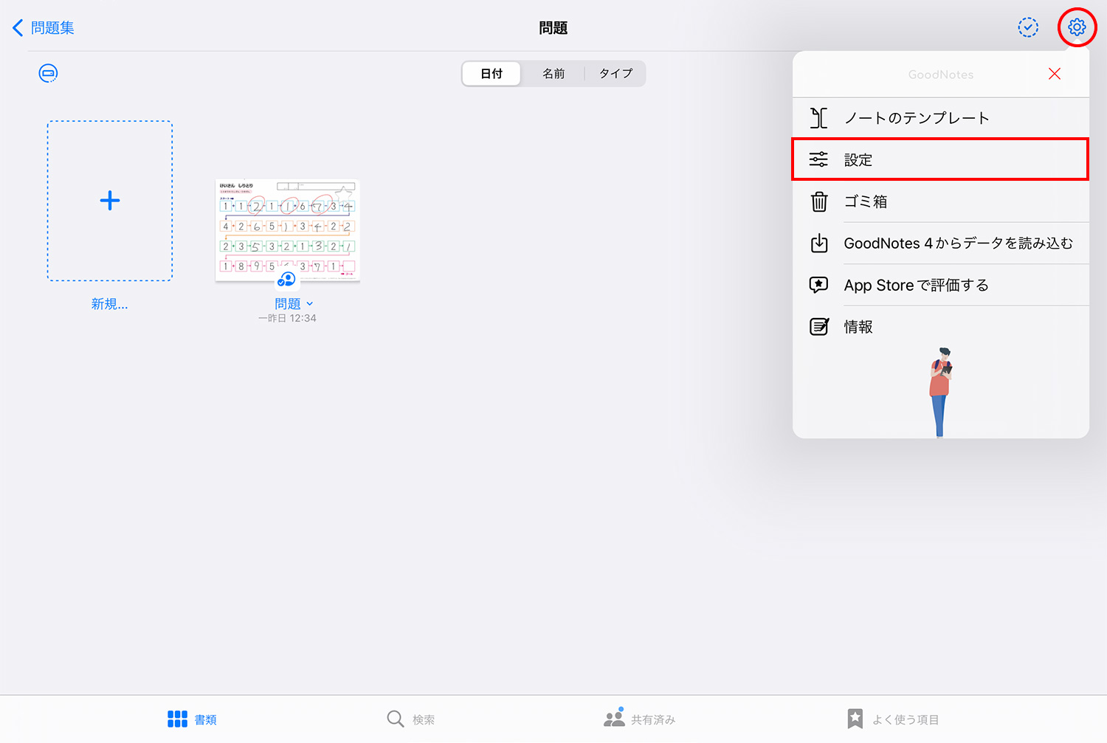Open 共有済み tab in bottom bar

pos(639,718)
